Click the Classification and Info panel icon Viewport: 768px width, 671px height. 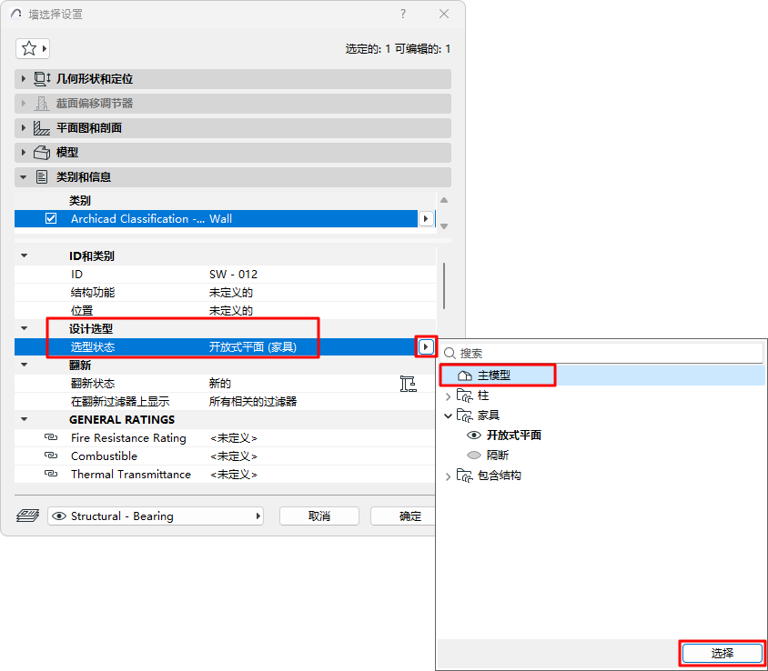click(x=42, y=177)
